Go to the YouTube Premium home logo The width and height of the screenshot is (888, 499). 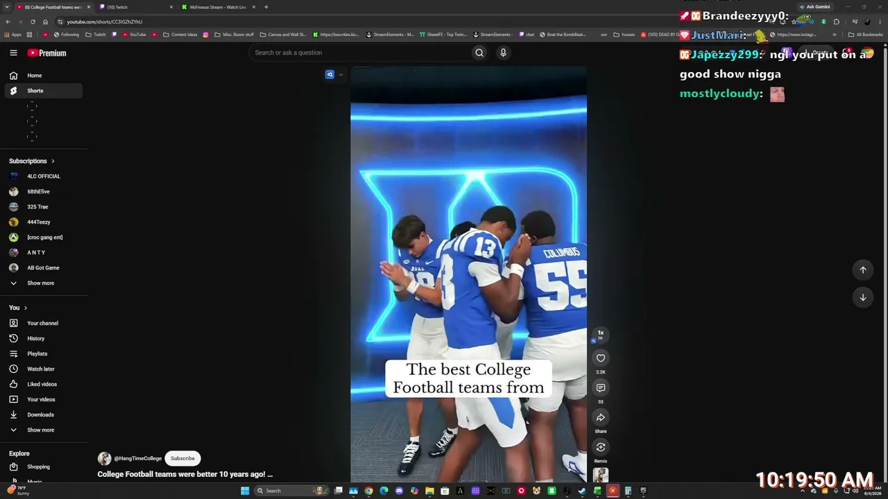coord(47,53)
